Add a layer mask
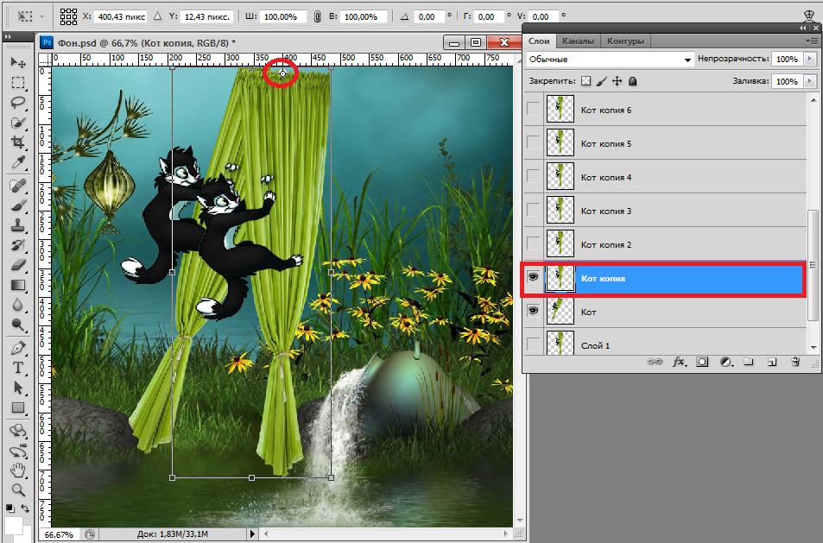Screen dimensions: 823x543 pos(702,362)
